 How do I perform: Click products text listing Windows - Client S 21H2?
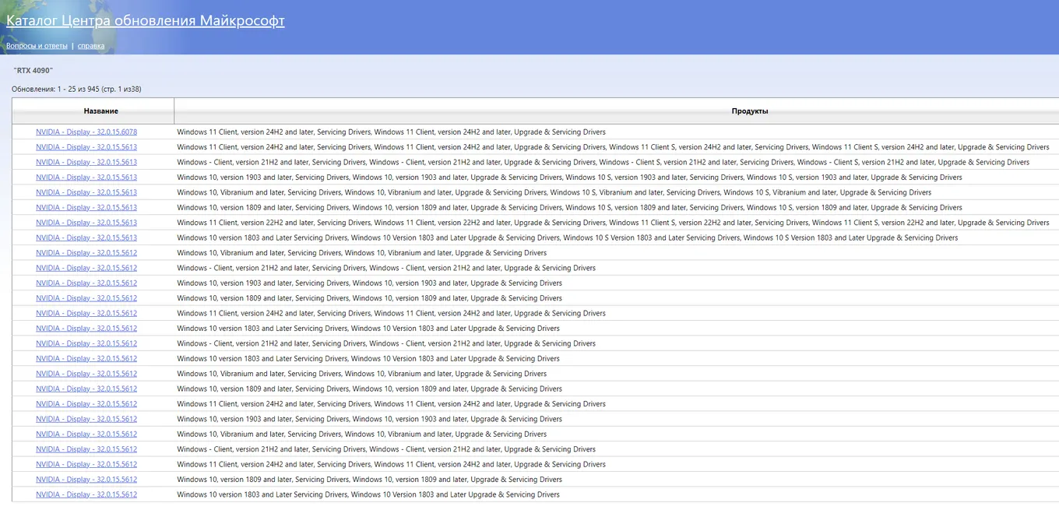pos(603,163)
